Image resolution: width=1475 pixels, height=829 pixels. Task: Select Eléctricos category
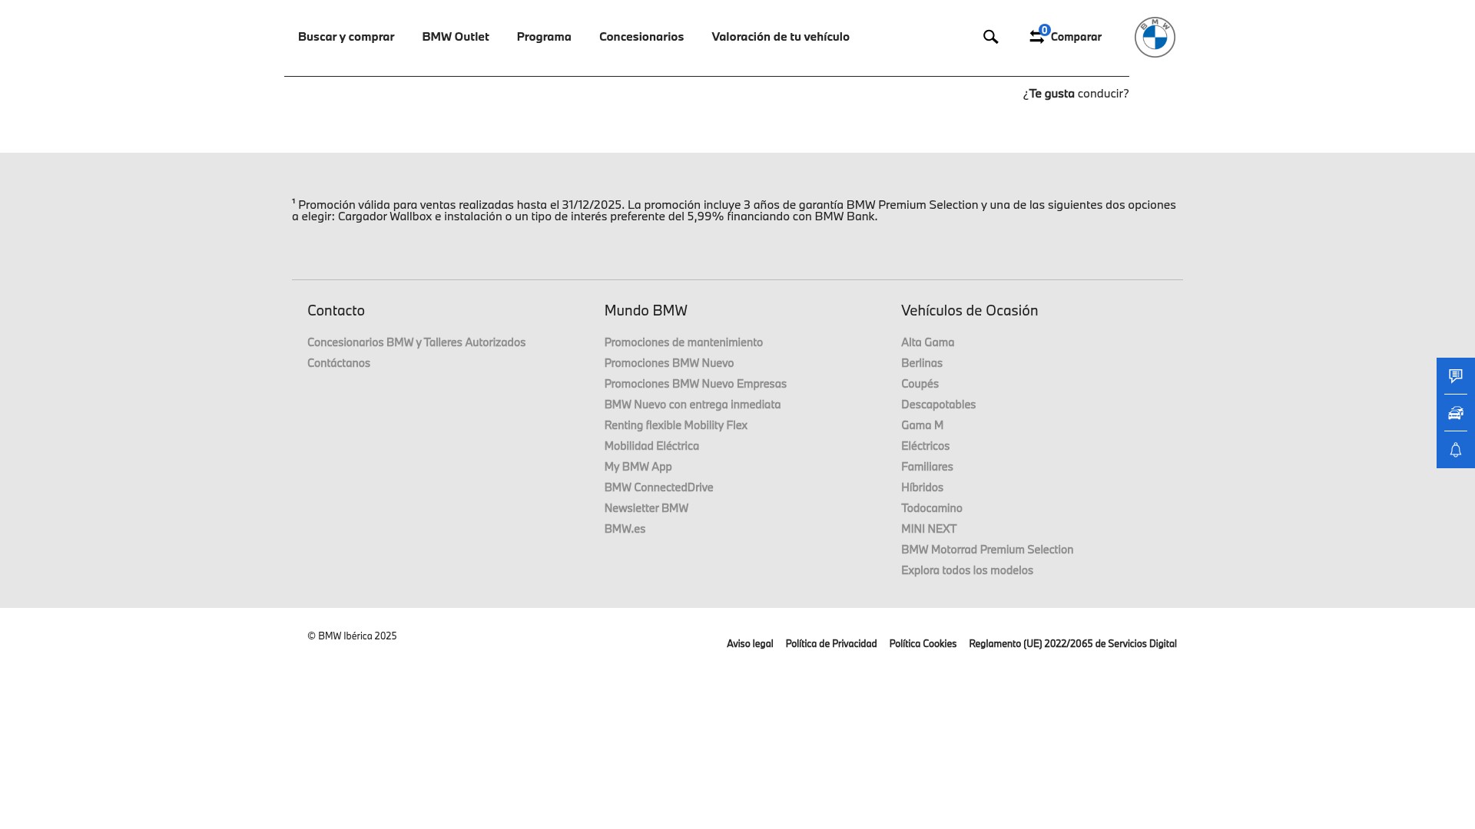[925, 446]
